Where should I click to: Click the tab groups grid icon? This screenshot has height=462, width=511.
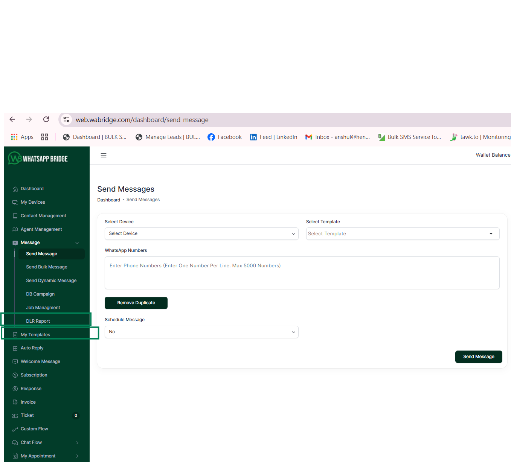coord(44,137)
